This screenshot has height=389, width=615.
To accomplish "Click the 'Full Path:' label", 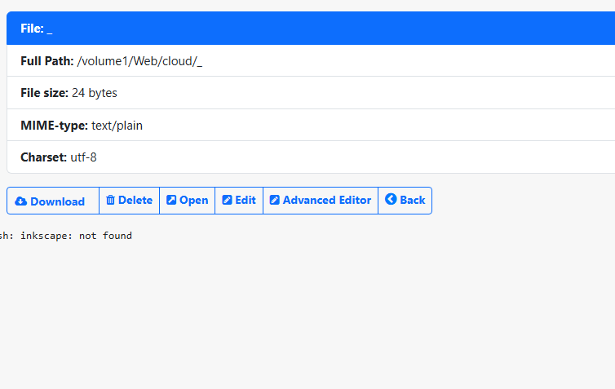I will 46,61.
